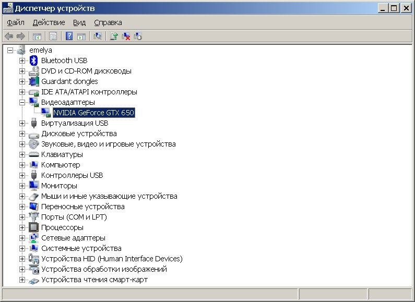Select the Переносные устройства label
Screen dimensions: 415x302
[x=83, y=207]
